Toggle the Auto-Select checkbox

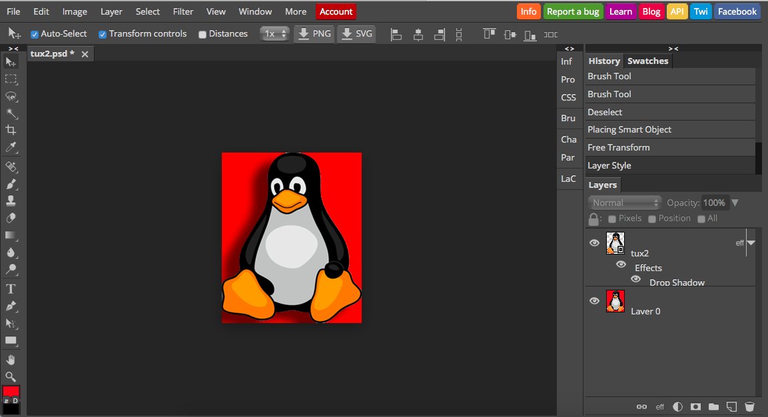pos(34,34)
